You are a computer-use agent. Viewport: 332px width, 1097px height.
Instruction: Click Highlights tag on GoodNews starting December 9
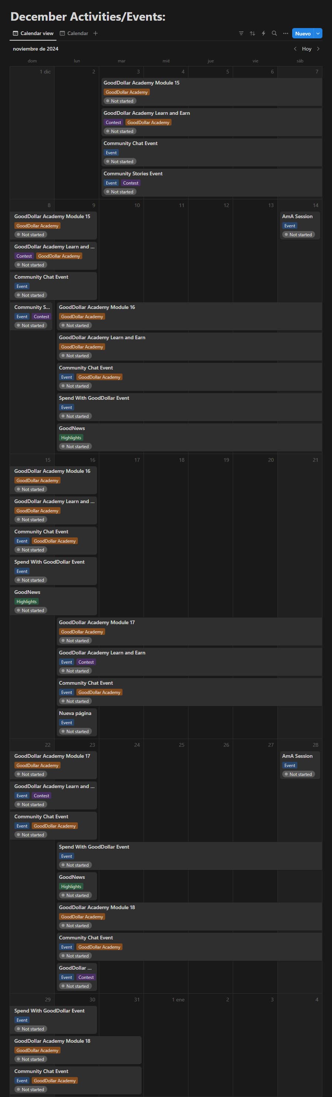[71, 437]
